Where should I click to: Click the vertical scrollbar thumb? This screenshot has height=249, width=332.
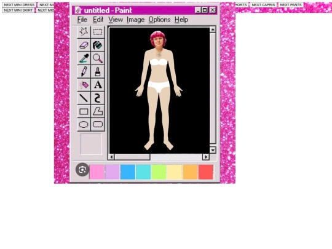(x=213, y=88)
